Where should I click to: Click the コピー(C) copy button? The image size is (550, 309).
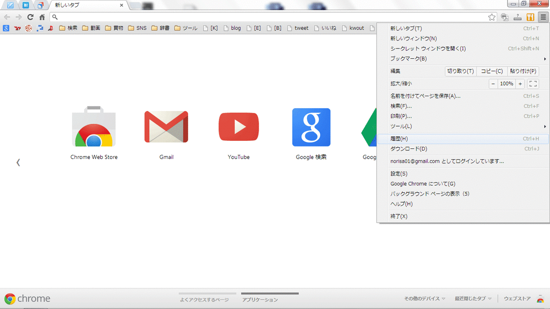click(492, 71)
